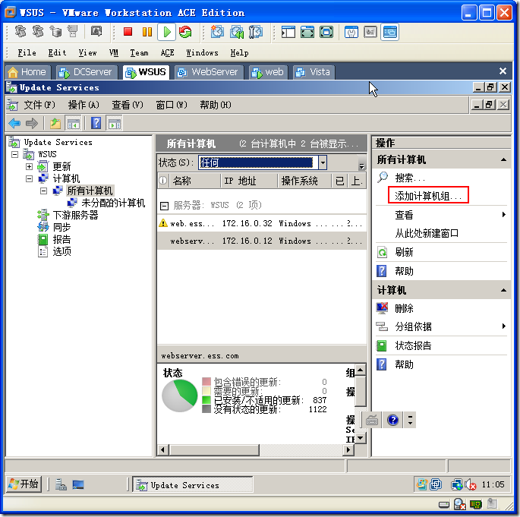The height and width of the screenshot is (517, 520).
Task: Expand the 查看 submenu arrow
Action: pos(504,215)
